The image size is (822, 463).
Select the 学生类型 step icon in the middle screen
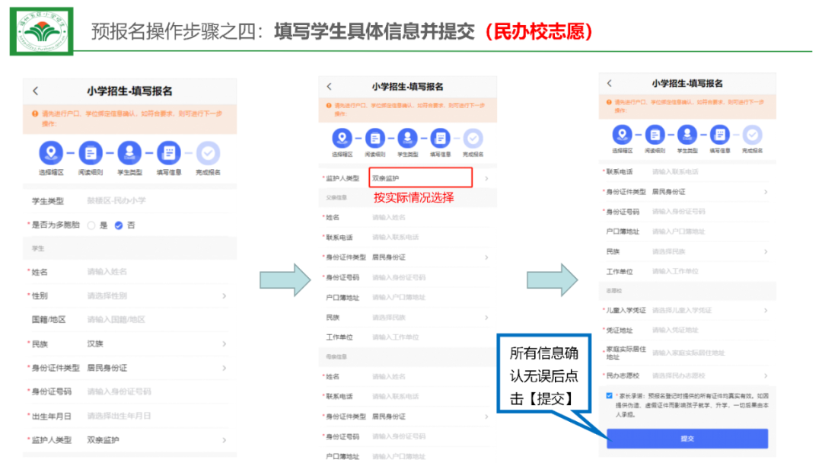408,138
